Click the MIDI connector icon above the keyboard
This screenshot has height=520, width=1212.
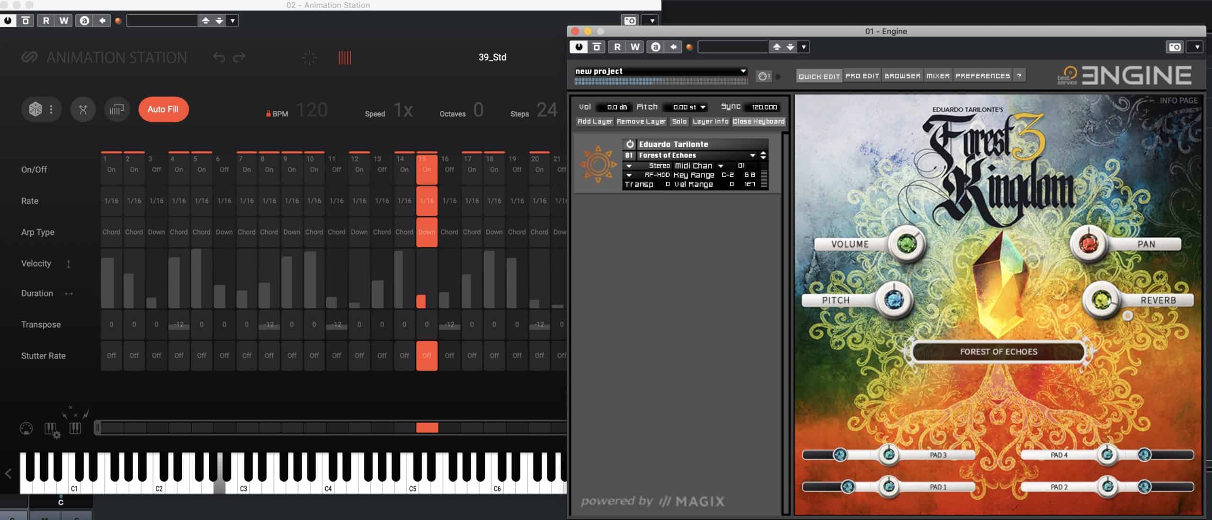pos(27,429)
